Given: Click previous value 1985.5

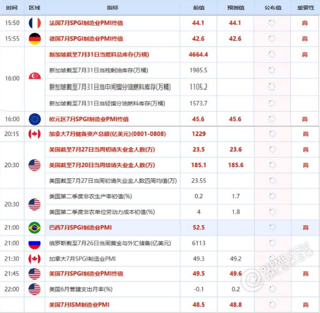Looking at the screenshot, I should [198, 70].
